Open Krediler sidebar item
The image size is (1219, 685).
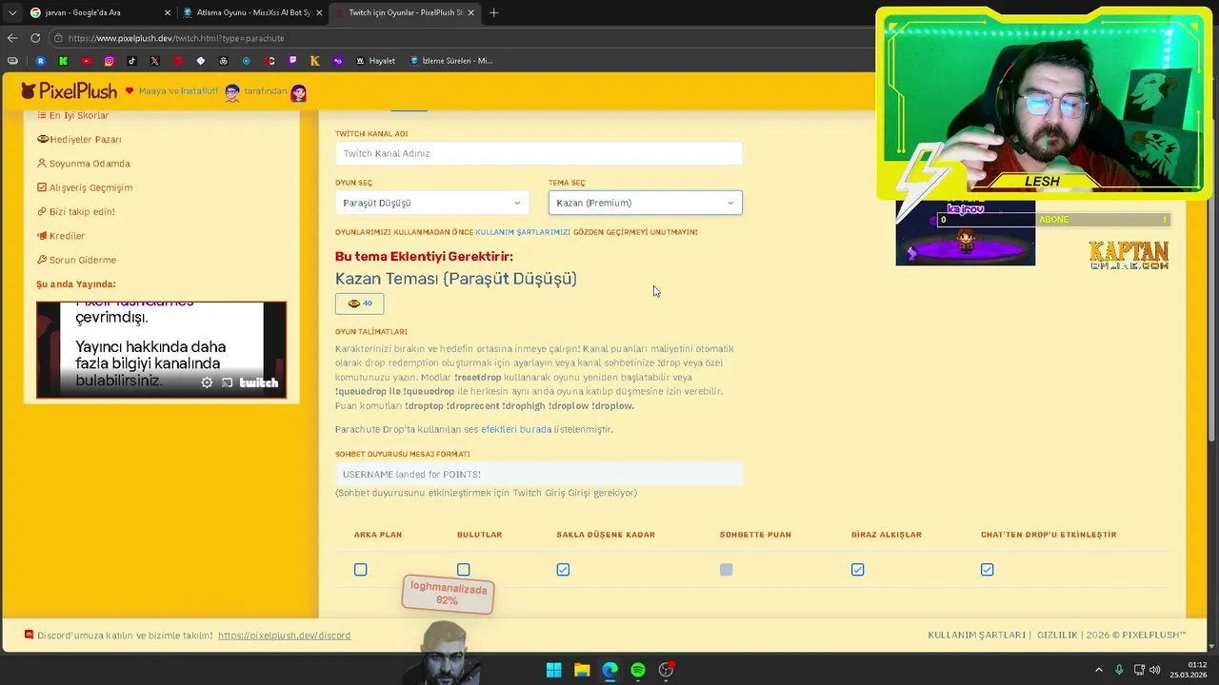[x=60, y=236]
